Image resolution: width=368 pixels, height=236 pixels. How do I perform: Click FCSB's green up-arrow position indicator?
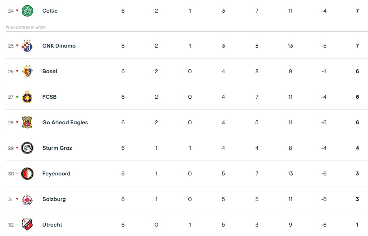(x=17, y=97)
